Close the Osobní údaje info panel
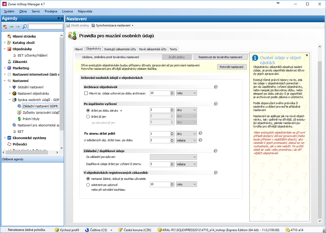Screen dimensions: 326x233 (307, 55)
